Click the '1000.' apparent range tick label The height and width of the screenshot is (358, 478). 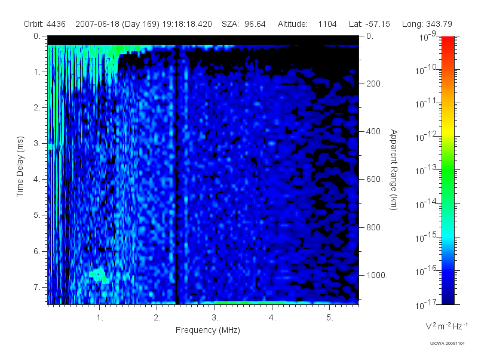[377, 275]
